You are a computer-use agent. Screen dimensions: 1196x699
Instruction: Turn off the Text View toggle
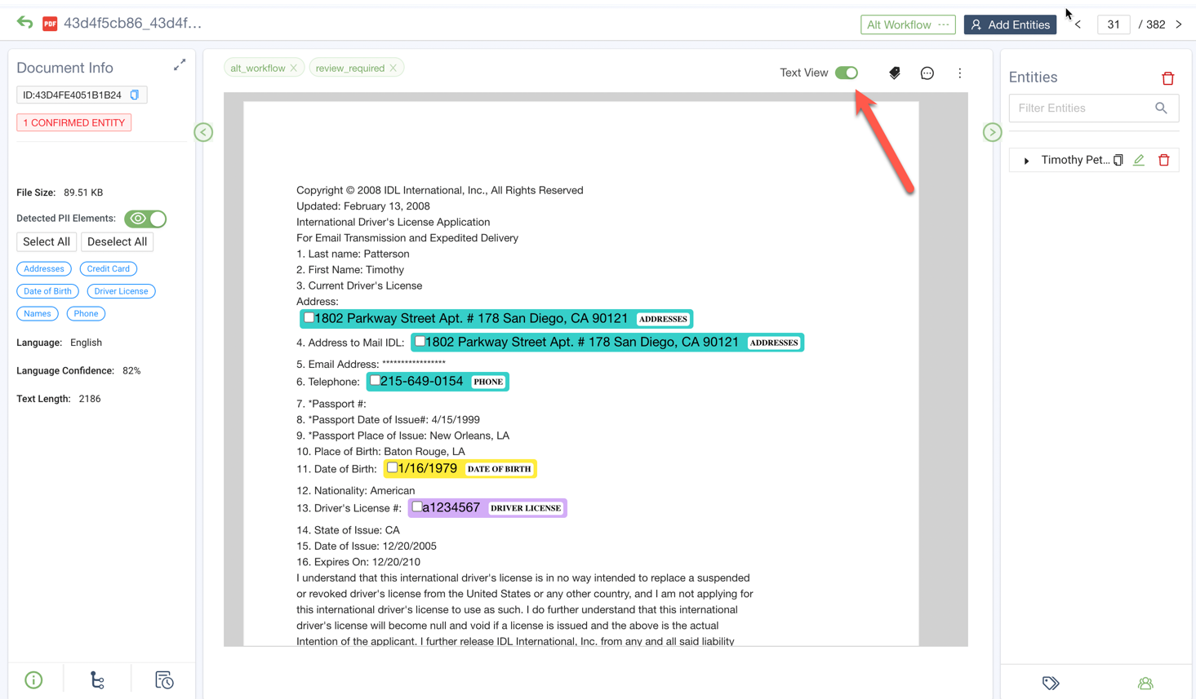click(x=847, y=73)
